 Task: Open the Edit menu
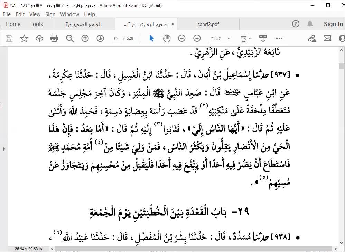point(20,14)
